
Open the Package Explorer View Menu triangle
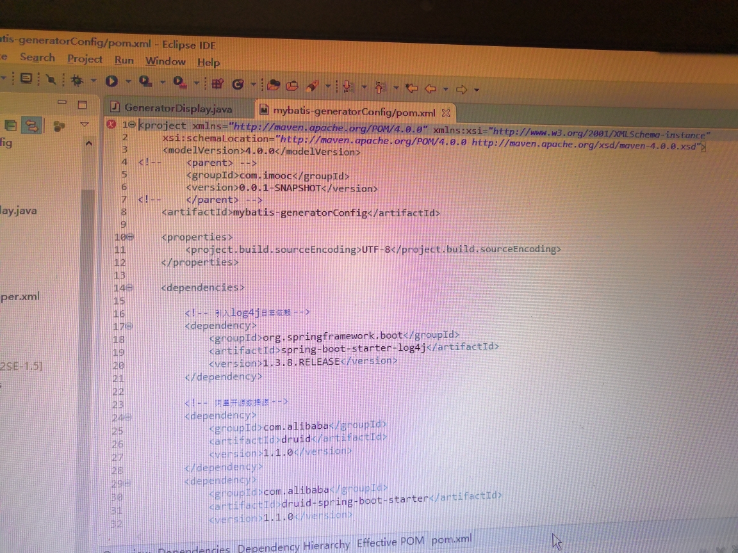[85, 125]
